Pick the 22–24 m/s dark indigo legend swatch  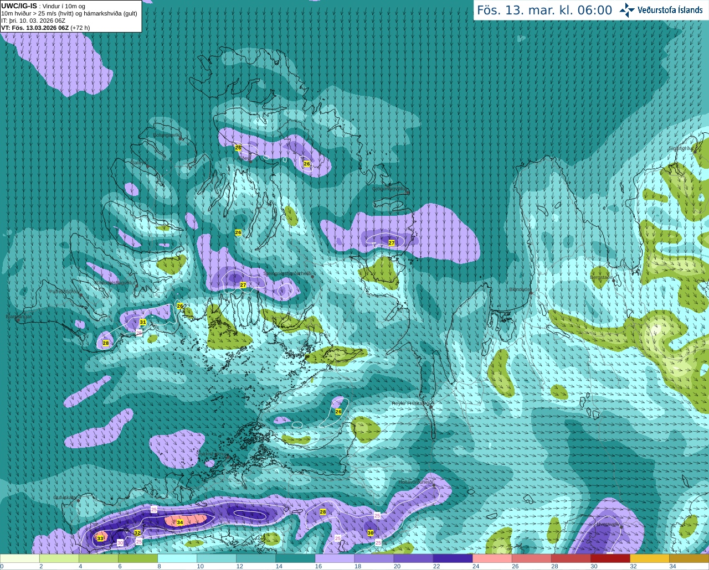pyautogui.click(x=453, y=558)
